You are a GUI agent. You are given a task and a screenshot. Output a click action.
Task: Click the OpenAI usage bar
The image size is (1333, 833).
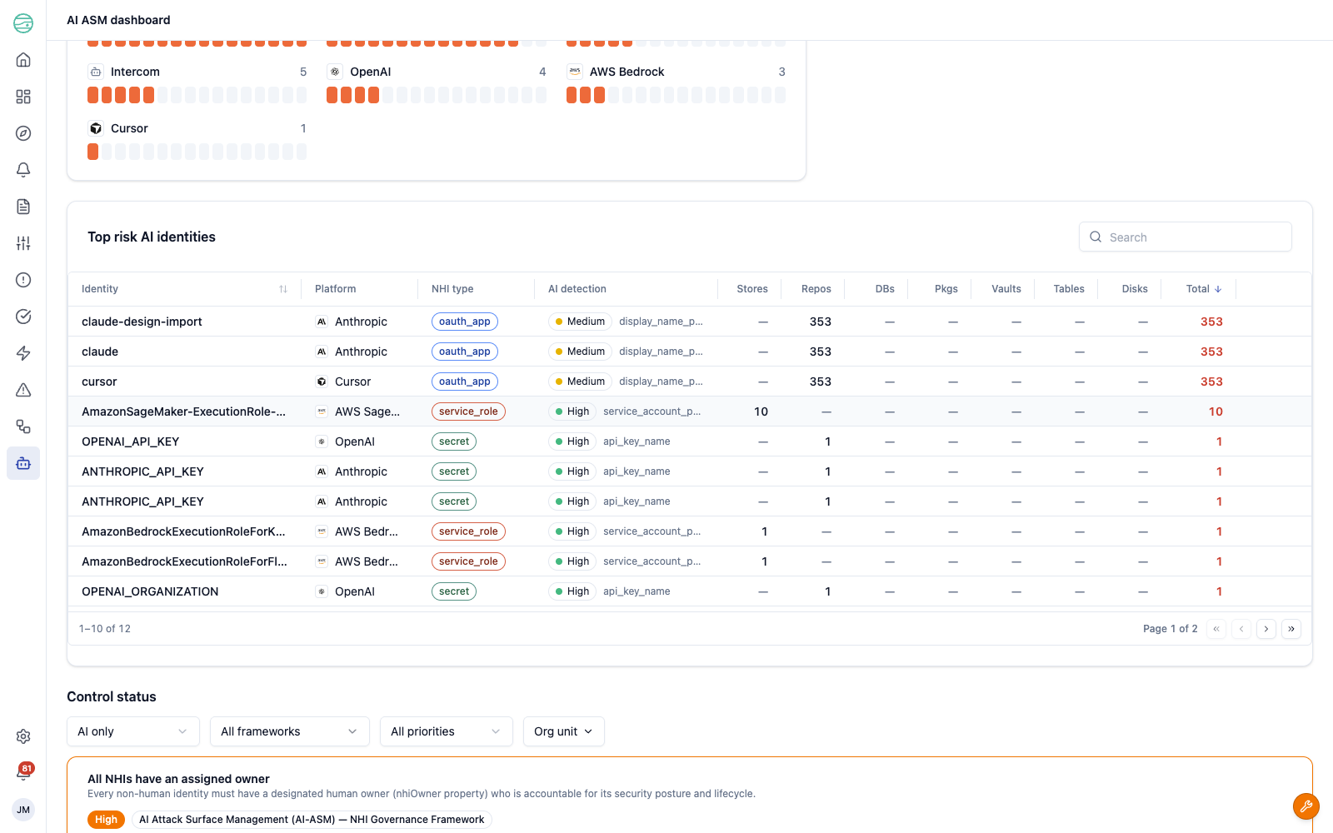[437, 95]
